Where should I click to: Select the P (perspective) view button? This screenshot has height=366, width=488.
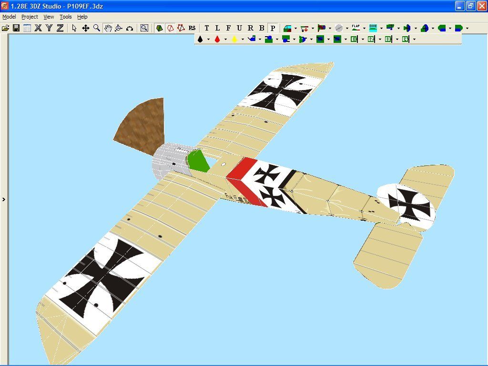coord(273,28)
